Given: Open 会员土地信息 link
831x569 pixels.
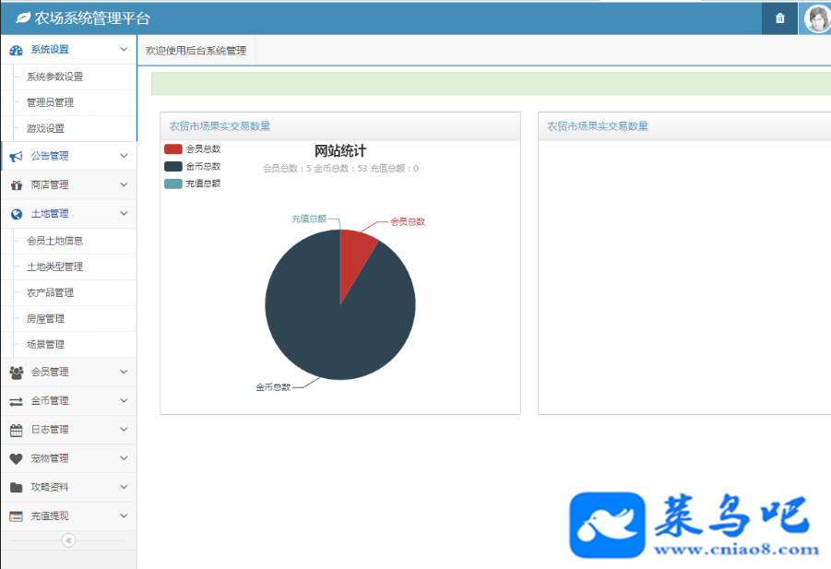Looking at the screenshot, I should [55, 241].
